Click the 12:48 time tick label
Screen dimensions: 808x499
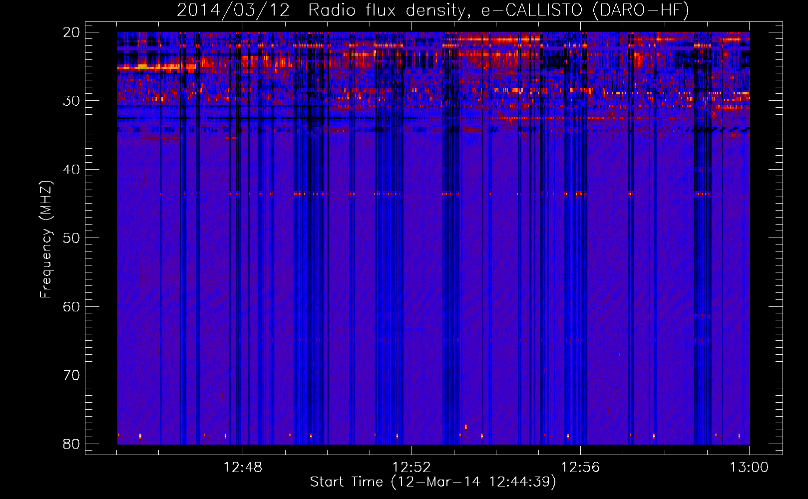[243, 468]
